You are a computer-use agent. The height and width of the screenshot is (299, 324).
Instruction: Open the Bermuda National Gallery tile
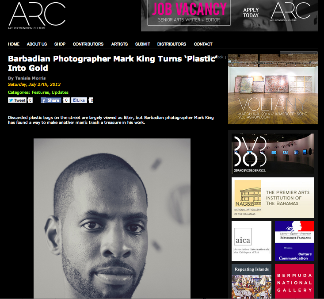(294, 281)
